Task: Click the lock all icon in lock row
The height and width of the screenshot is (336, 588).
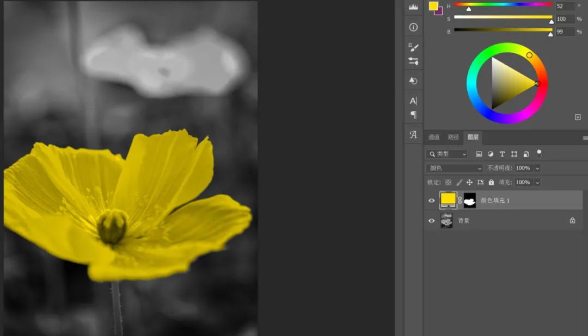Action: pos(491,183)
